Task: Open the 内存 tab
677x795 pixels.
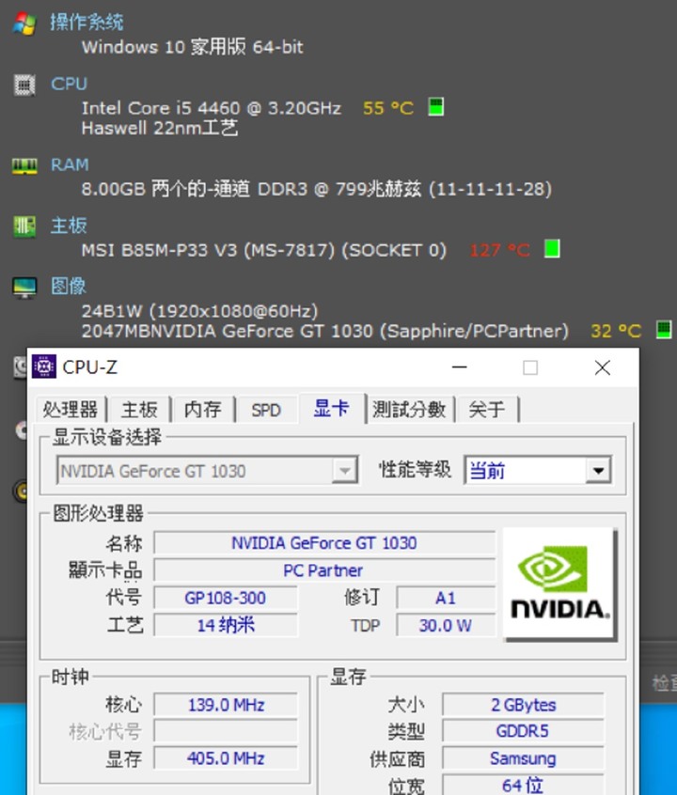Action: pyautogui.click(x=202, y=409)
